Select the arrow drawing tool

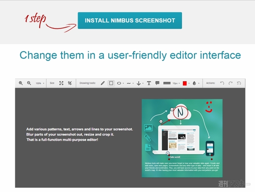(x=139, y=83)
